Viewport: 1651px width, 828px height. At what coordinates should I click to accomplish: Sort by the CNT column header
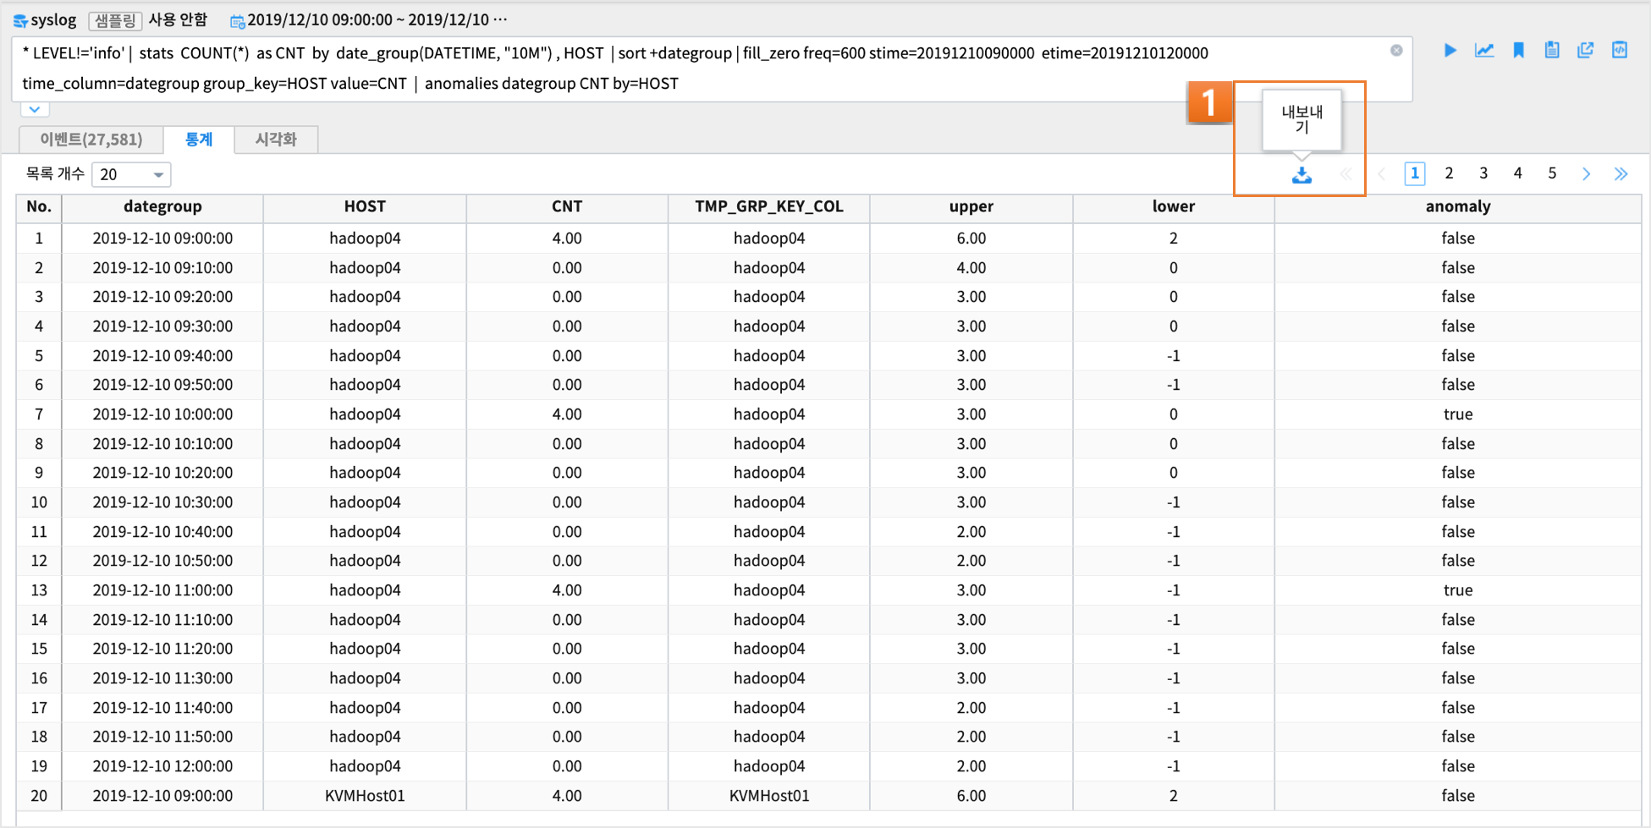[567, 206]
